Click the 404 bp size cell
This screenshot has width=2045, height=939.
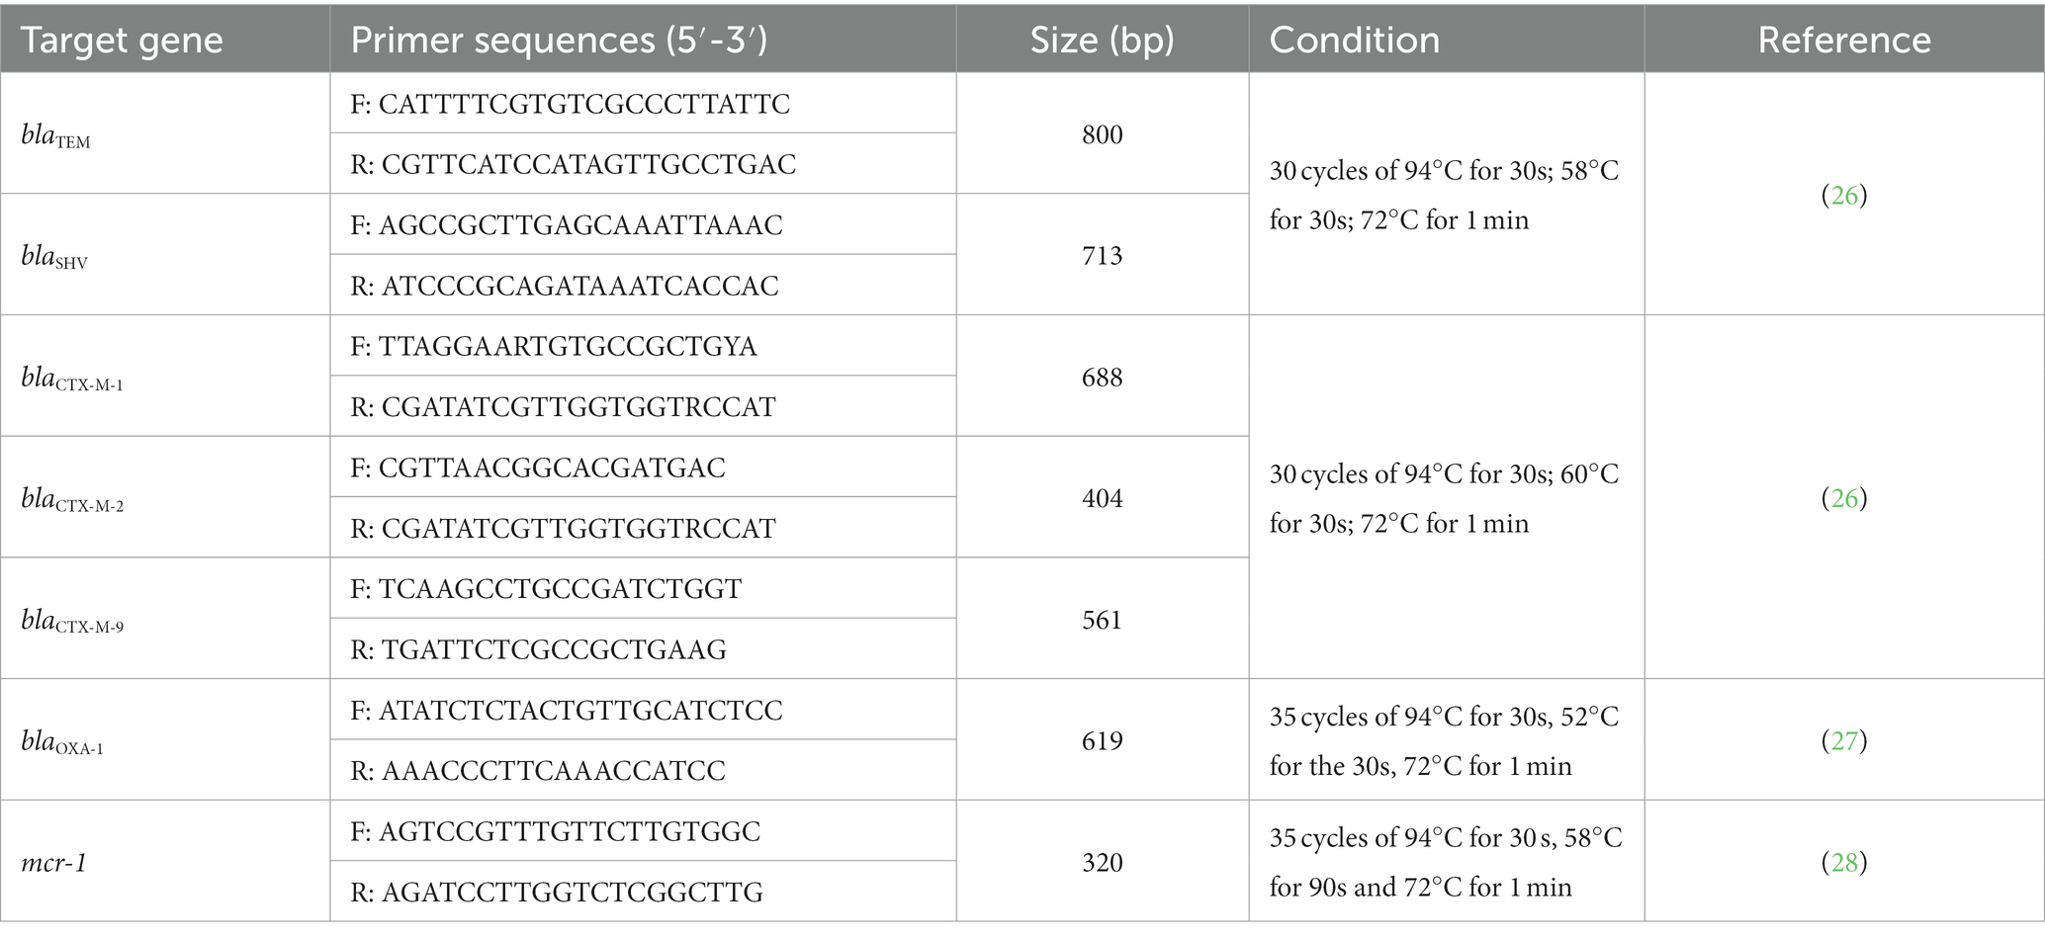(x=1102, y=497)
